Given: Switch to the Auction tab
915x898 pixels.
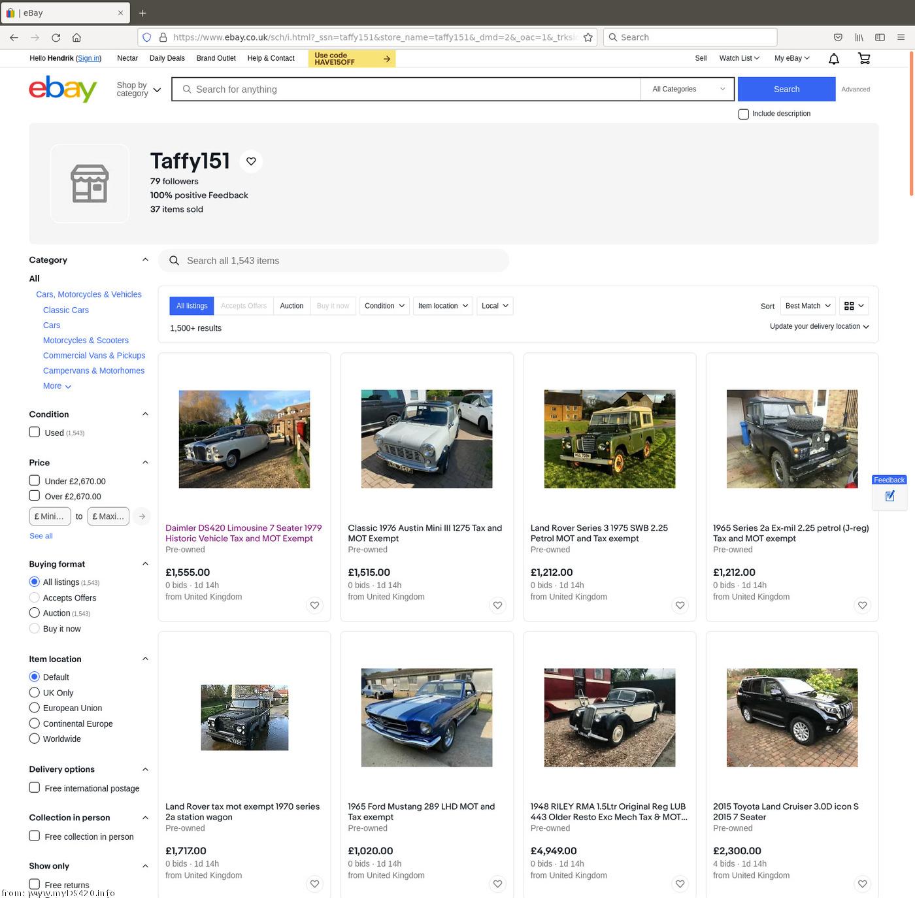Looking at the screenshot, I should click(291, 306).
